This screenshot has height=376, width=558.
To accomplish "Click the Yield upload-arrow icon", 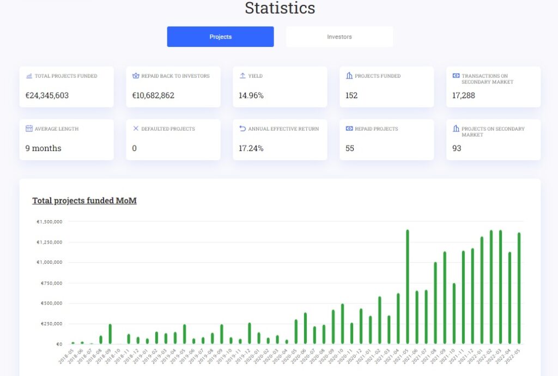I will (242, 76).
